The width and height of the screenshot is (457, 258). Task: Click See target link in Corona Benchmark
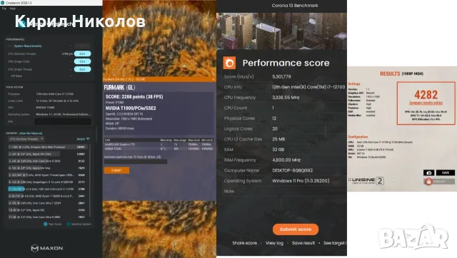point(335,243)
